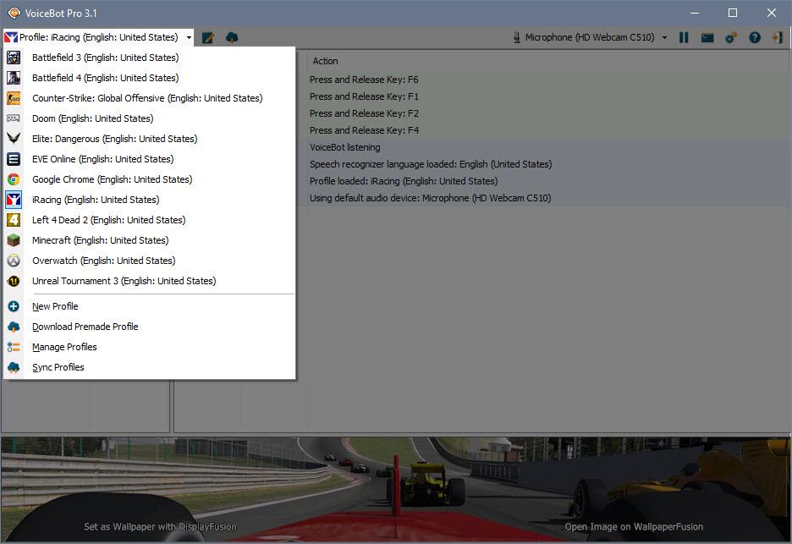Image resolution: width=792 pixels, height=544 pixels.
Task: Open help with the question mark icon
Action: click(x=755, y=37)
